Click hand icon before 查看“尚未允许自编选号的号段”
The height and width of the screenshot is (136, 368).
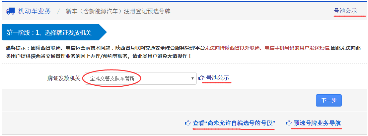tap(188, 123)
